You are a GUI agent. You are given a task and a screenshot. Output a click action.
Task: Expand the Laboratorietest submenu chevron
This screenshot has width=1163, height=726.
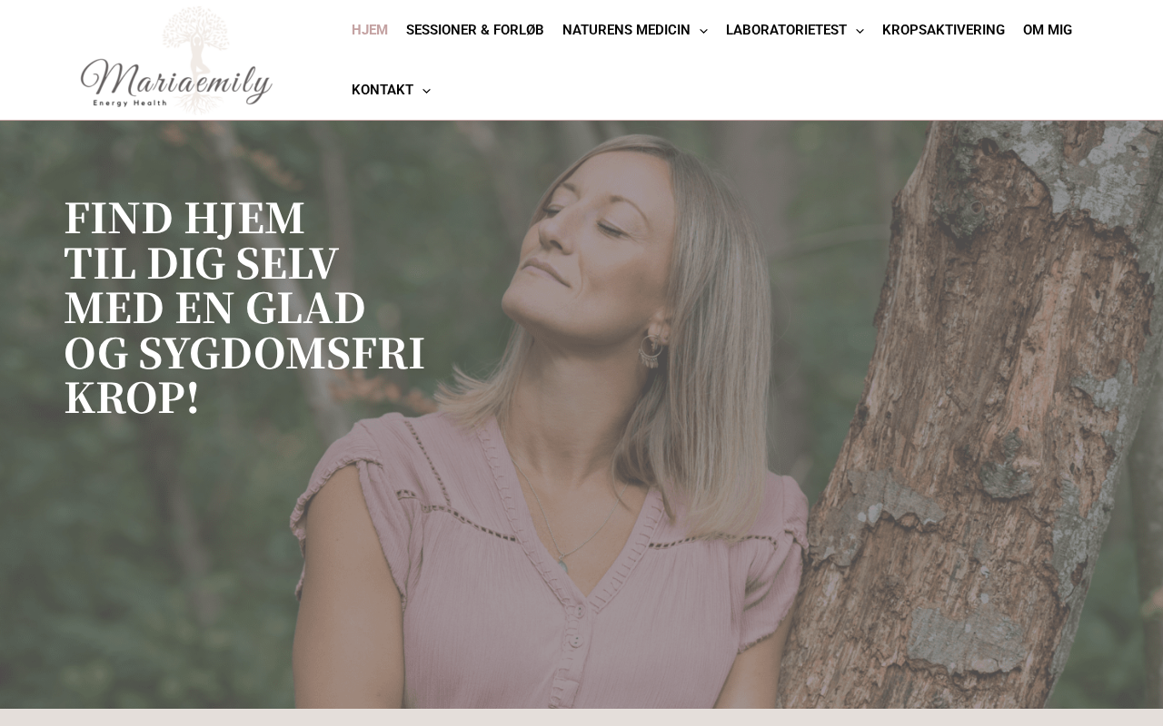860,31
